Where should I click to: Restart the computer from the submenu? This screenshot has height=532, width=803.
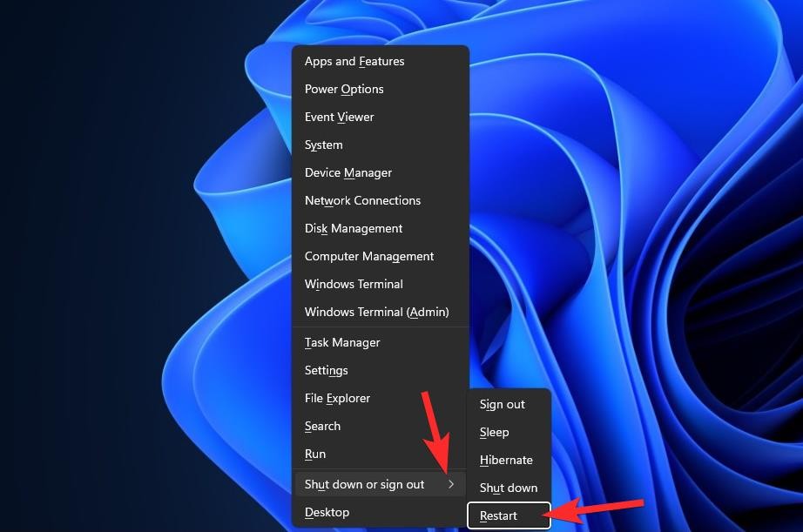click(x=498, y=516)
